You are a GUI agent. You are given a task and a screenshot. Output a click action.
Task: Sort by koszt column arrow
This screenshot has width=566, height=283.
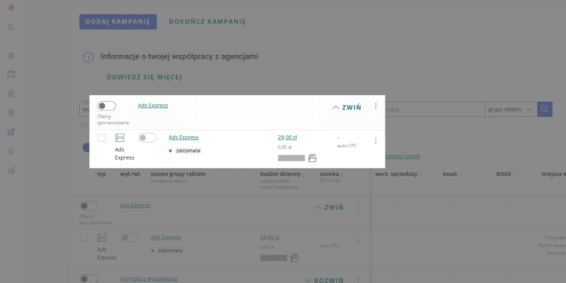[x=461, y=175]
